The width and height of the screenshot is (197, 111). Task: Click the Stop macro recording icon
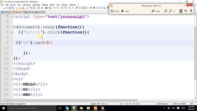94,8
